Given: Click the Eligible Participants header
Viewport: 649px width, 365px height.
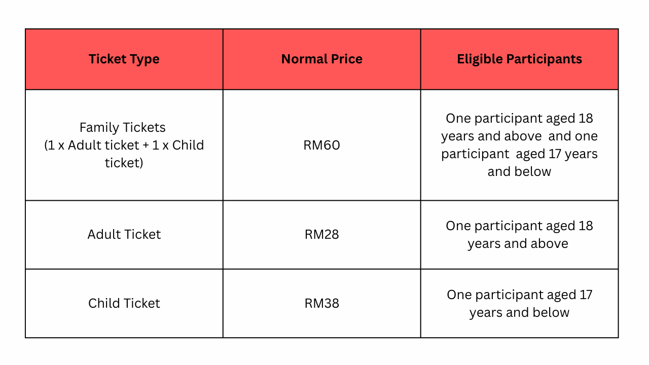Looking at the screenshot, I should 520,59.
